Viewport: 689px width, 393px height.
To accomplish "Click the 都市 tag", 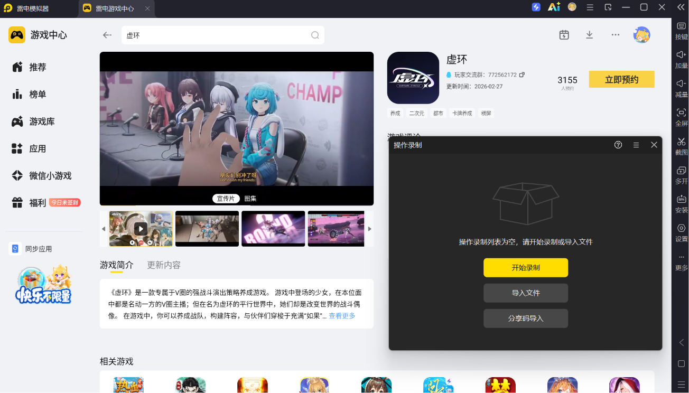I will pyautogui.click(x=438, y=113).
